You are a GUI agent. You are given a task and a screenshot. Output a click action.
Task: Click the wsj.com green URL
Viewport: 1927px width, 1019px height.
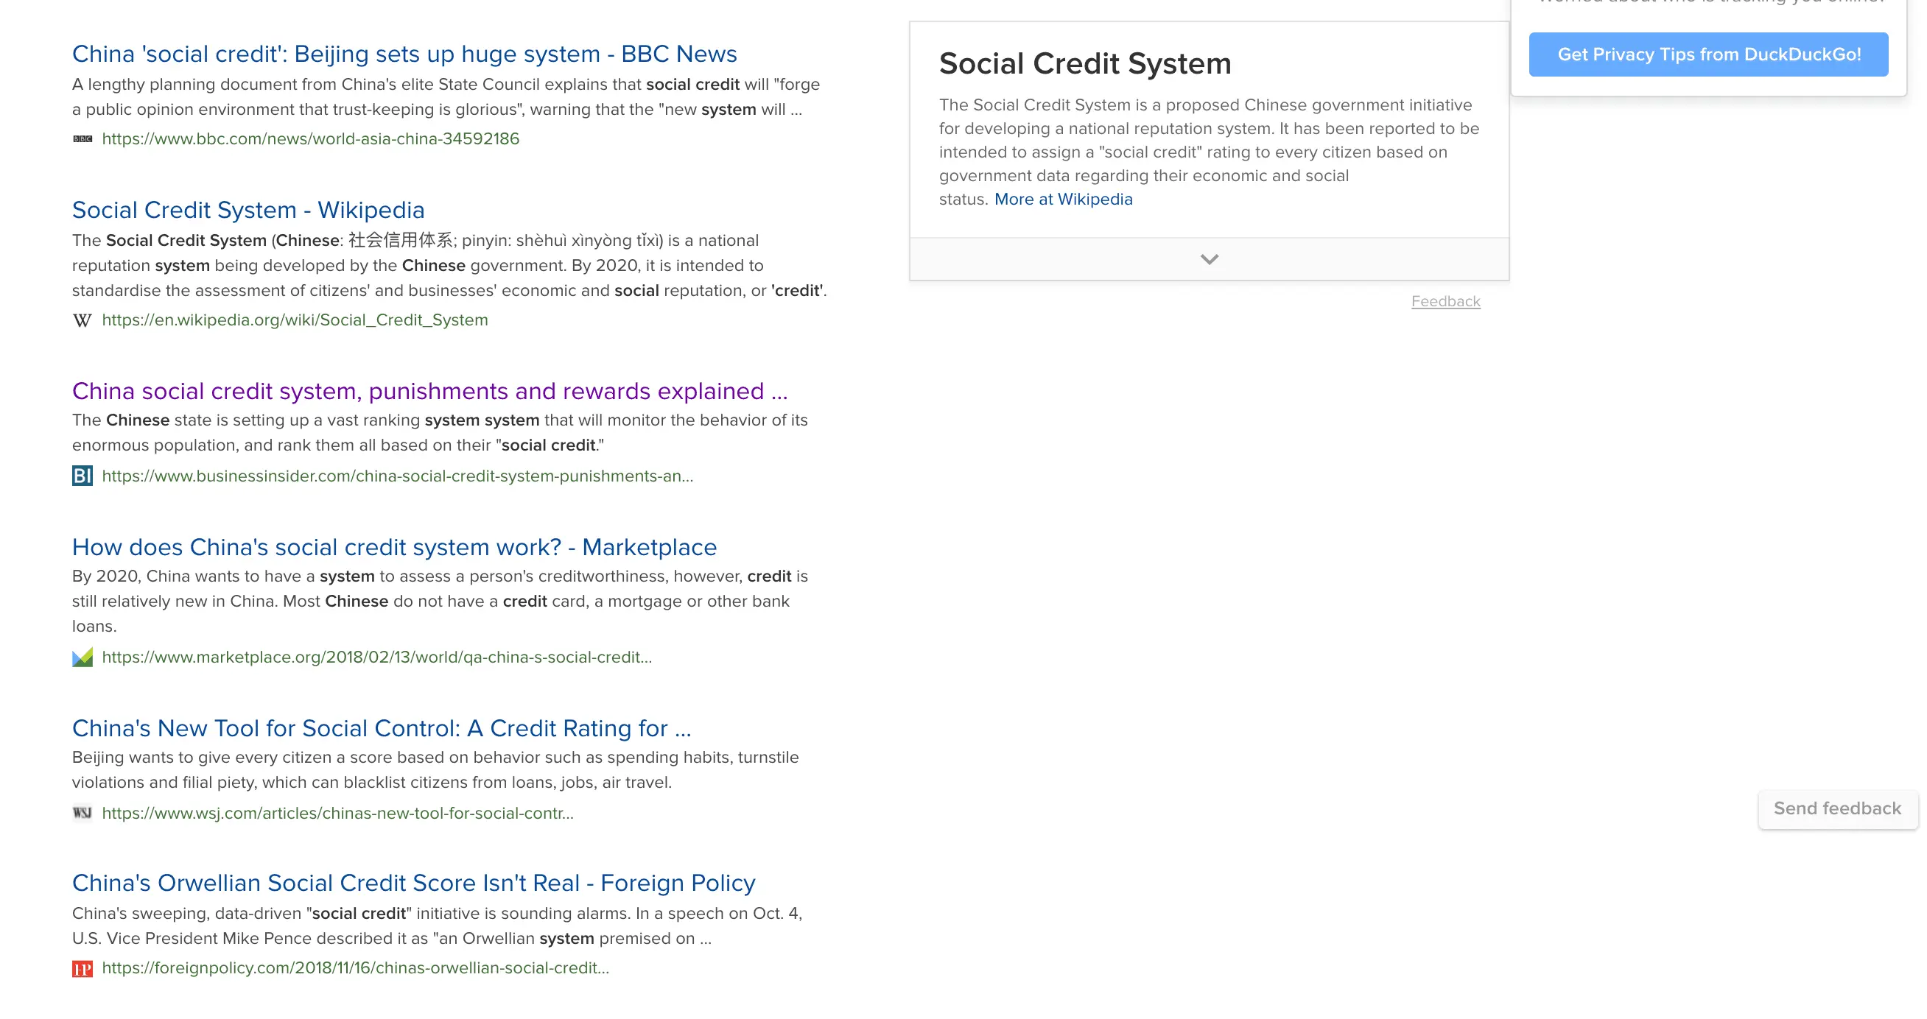tap(337, 814)
